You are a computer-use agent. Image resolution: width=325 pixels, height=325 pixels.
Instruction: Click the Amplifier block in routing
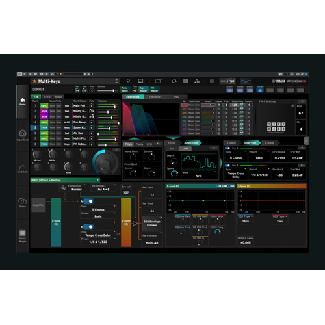[x=38, y=205]
